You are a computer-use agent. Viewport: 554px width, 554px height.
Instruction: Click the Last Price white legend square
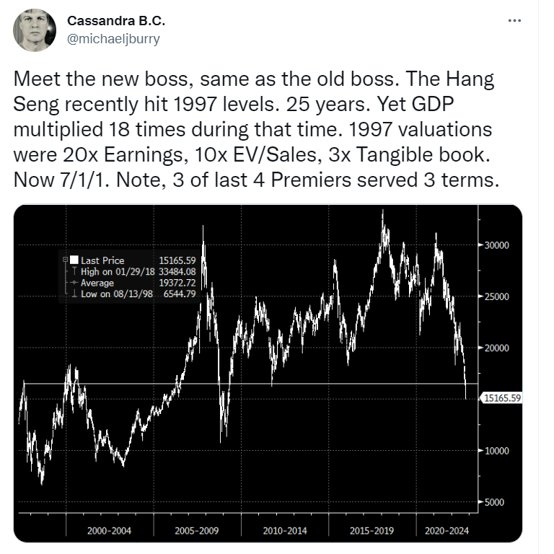click(x=74, y=260)
